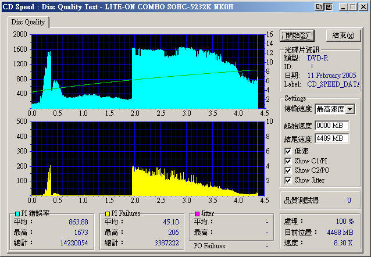This screenshot has width=371, height=257.
Task: Click the PO Failures label
Action: pos(210,246)
